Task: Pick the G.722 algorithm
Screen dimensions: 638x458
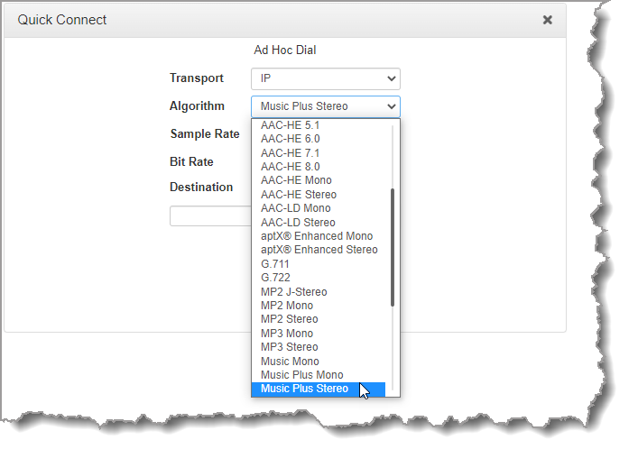Action: coord(275,278)
